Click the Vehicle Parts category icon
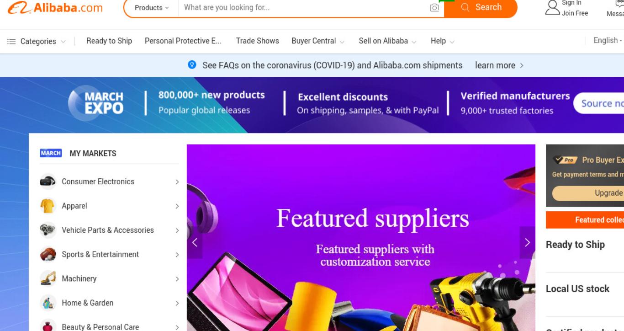 (x=48, y=230)
